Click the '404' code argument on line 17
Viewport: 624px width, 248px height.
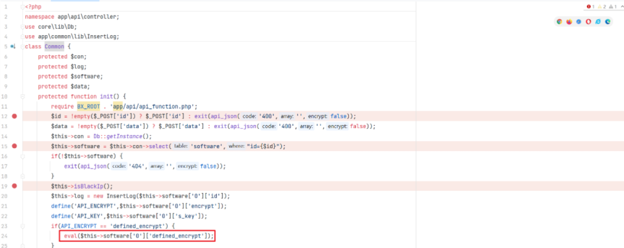pos(137,166)
